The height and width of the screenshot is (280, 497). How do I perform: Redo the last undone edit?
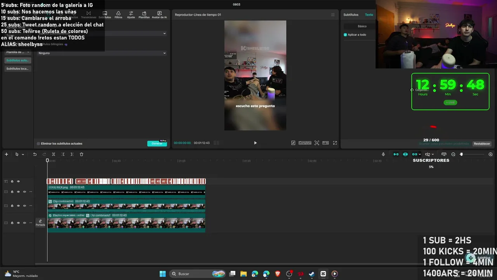(44, 154)
